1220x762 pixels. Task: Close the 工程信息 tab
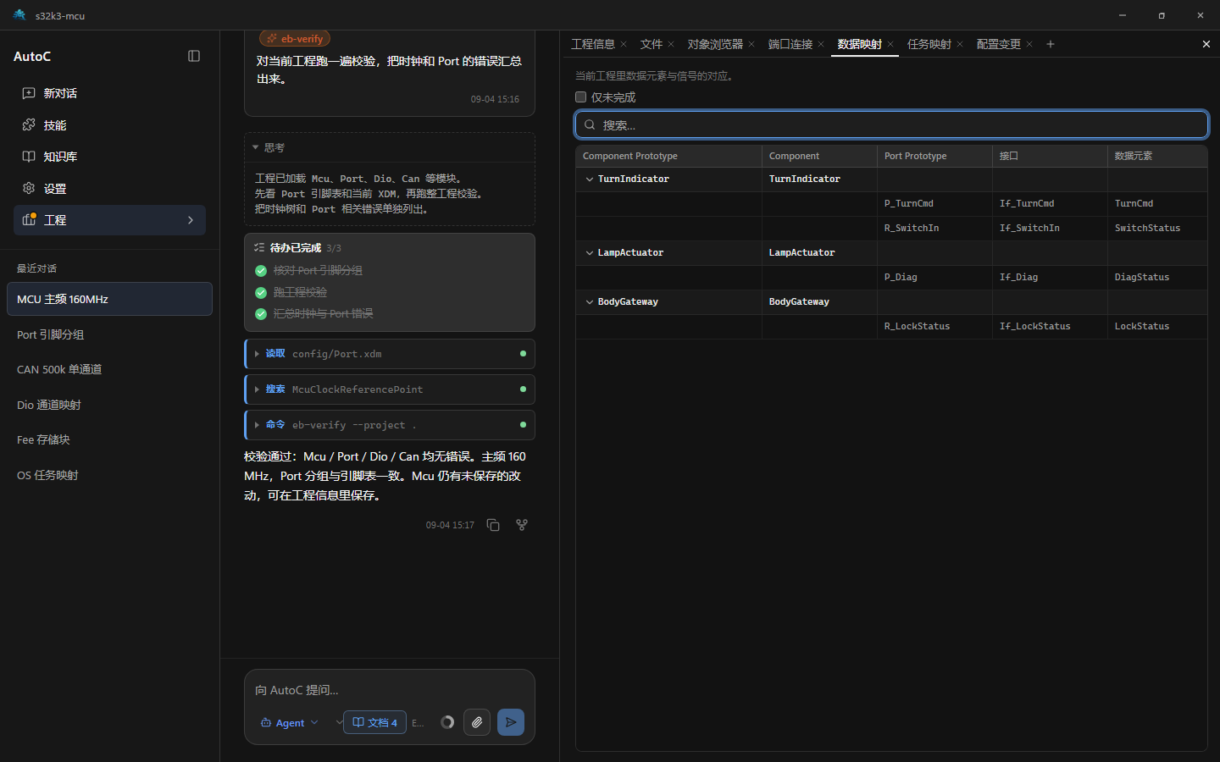[x=624, y=44]
